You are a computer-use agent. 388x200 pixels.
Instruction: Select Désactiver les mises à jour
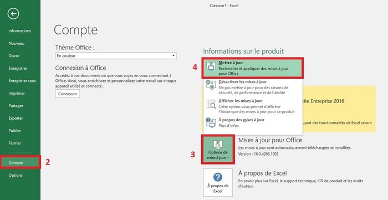coord(253,87)
